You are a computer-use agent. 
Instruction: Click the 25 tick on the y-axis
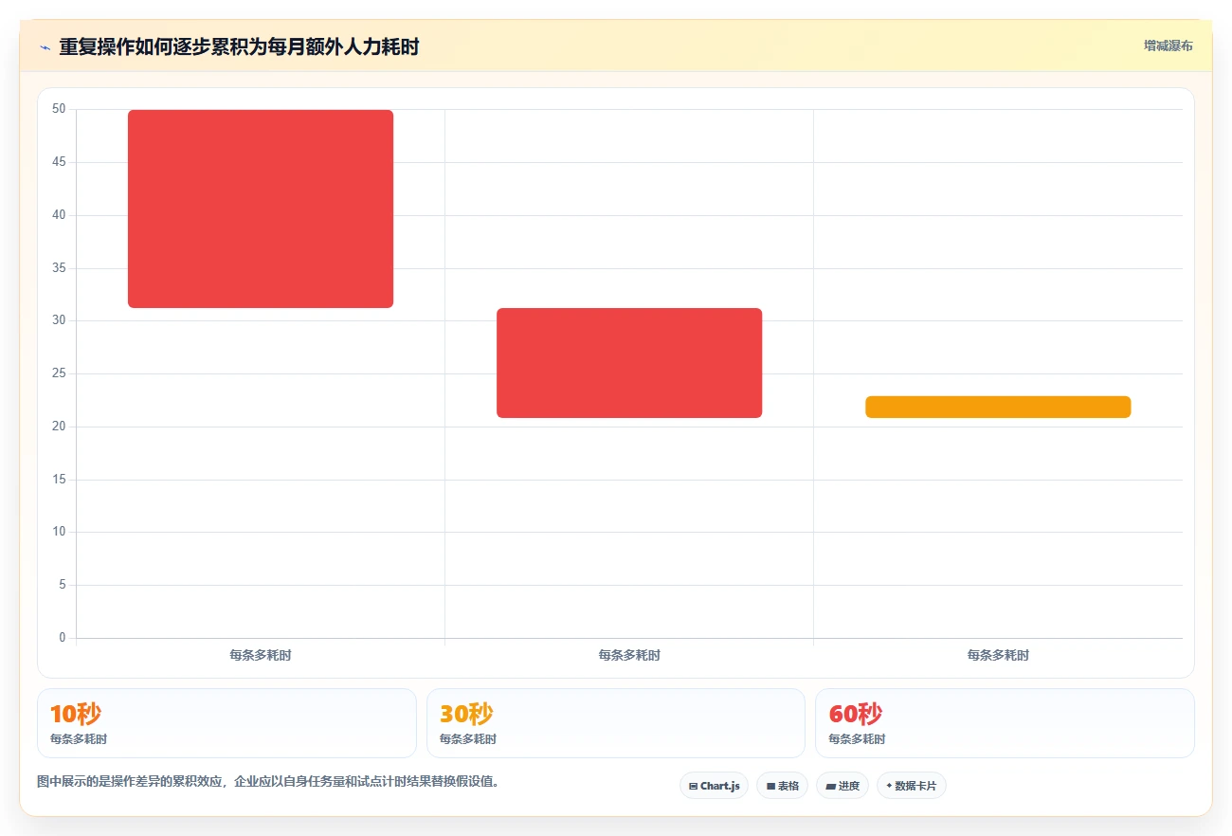click(59, 373)
